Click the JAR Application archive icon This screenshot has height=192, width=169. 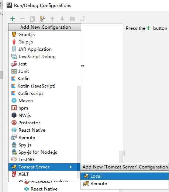(x=14, y=49)
